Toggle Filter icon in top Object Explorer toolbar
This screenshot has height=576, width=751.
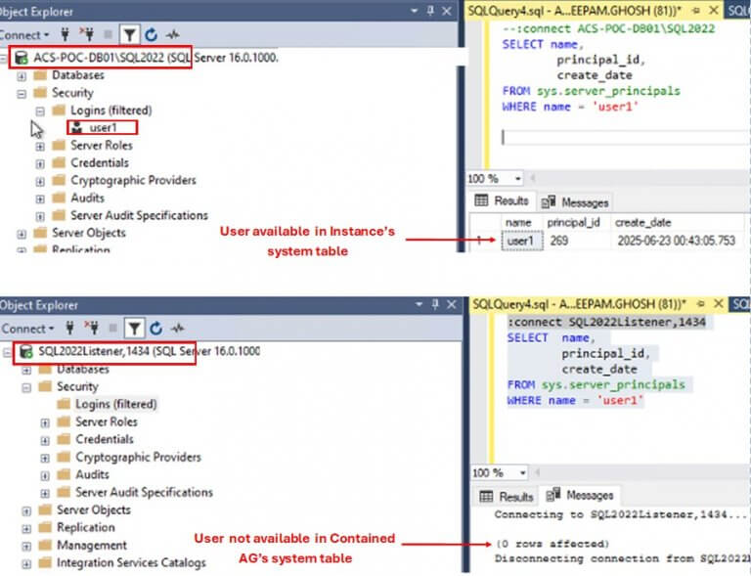129,34
